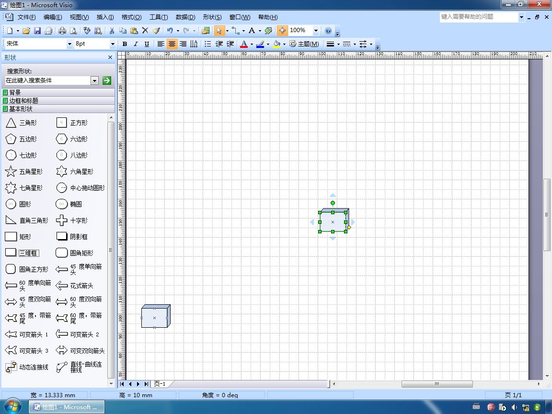Open the line ends dropdown
The image size is (552, 414).
(x=371, y=44)
